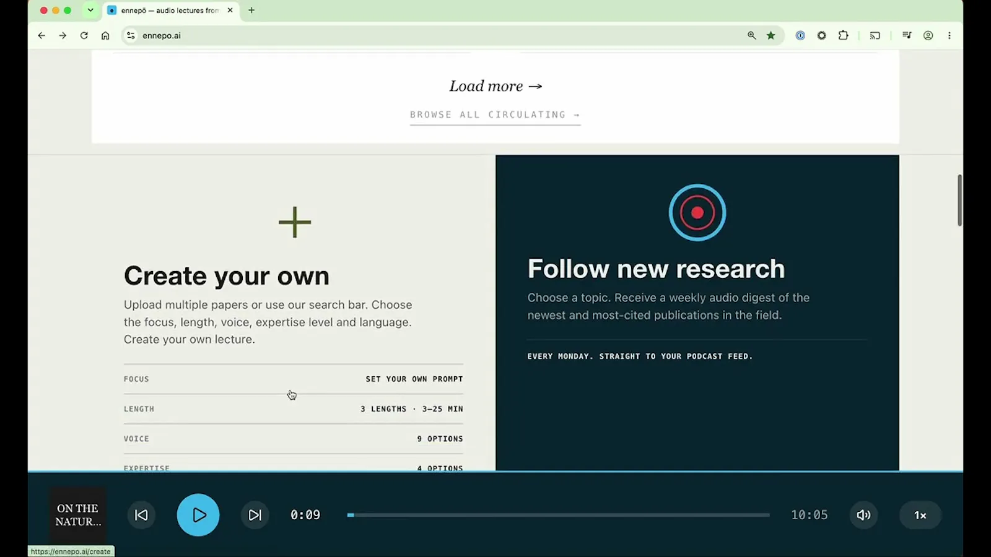Open the Extensions puzzle-piece icon
Image resolution: width=991 pixels, height=557 pixels.
tap(843, 35)
